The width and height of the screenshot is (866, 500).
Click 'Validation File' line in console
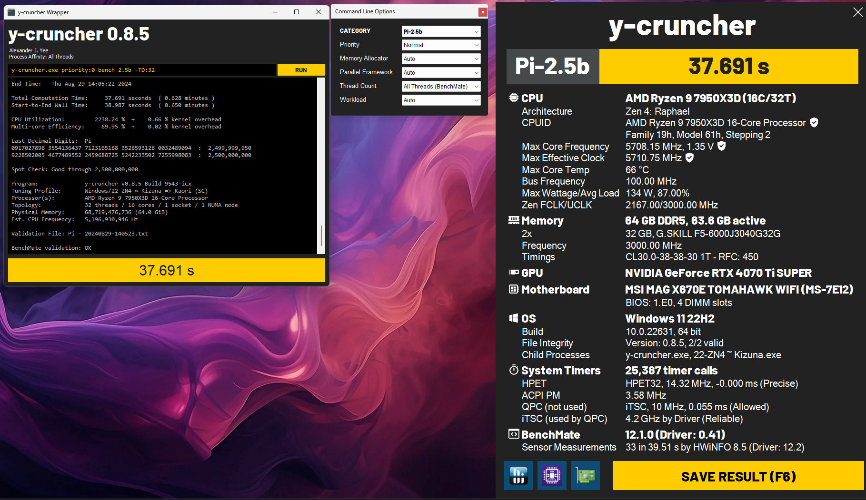pos(80,234)
